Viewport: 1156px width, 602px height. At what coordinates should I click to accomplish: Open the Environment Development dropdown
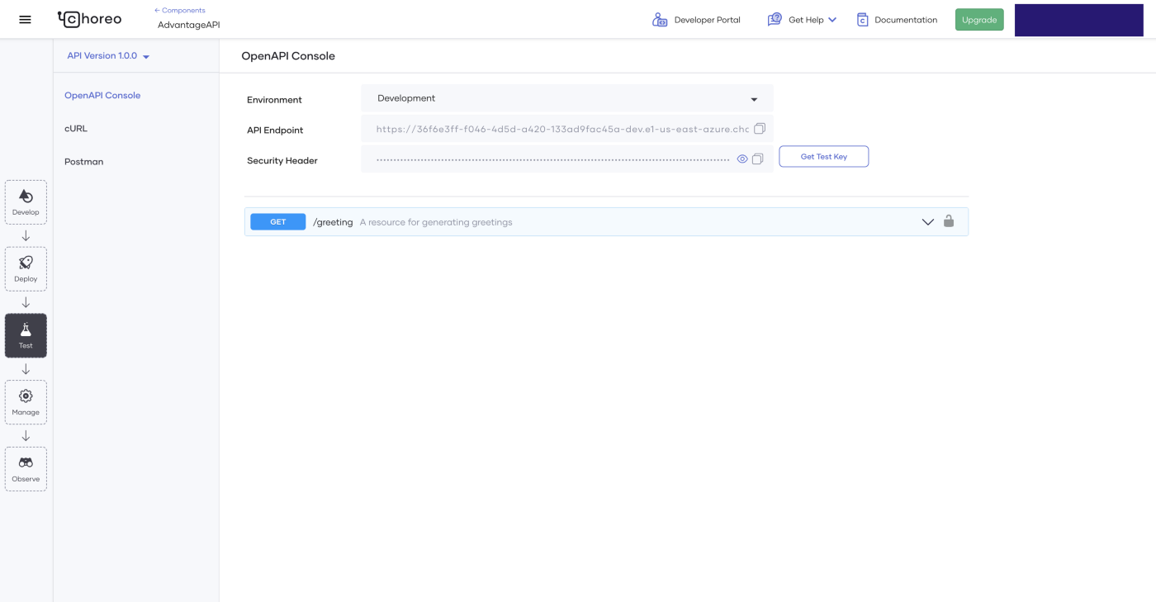567,98
